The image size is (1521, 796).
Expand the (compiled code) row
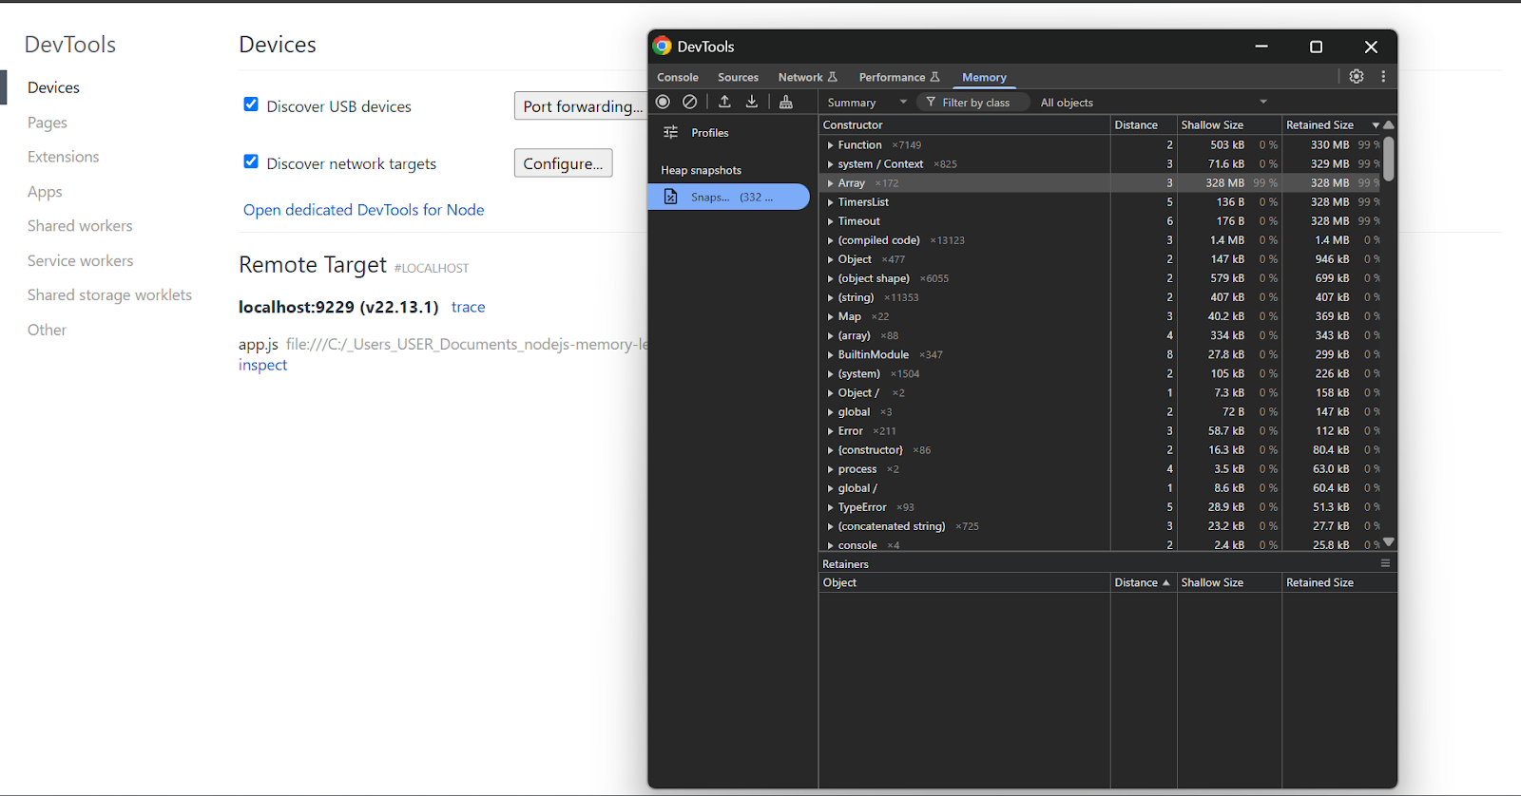pyautogui.click(x=830, y=240)
